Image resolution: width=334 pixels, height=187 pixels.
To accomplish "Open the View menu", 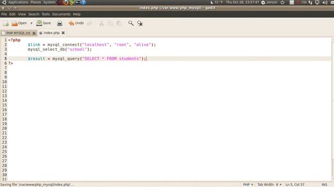I will point(22,14).
